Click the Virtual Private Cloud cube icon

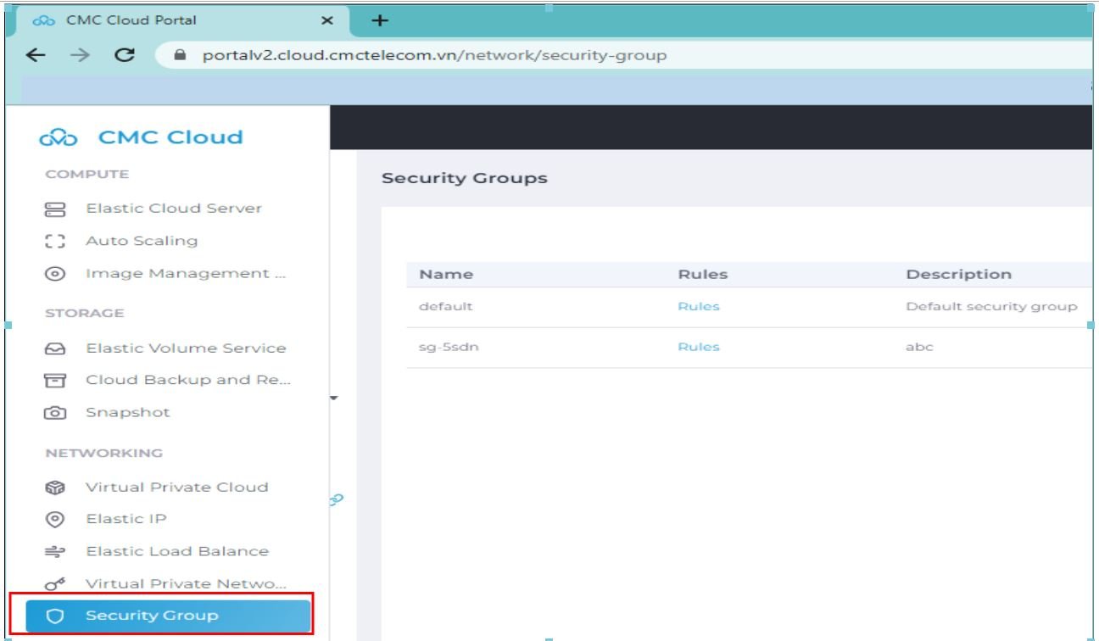coord(55,488)
